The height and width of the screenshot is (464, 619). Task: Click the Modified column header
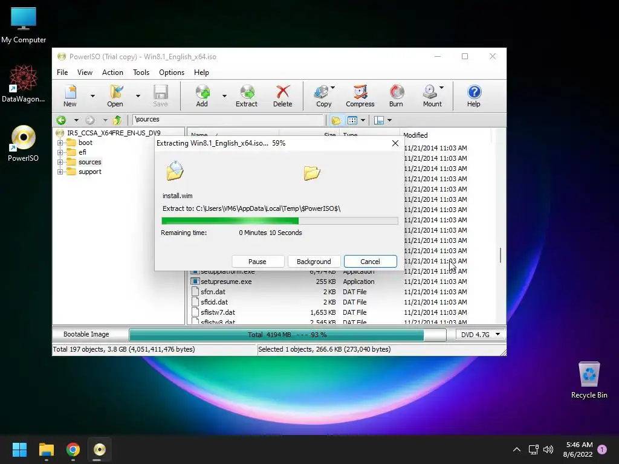pyautogui.click(x=444, y=135)
